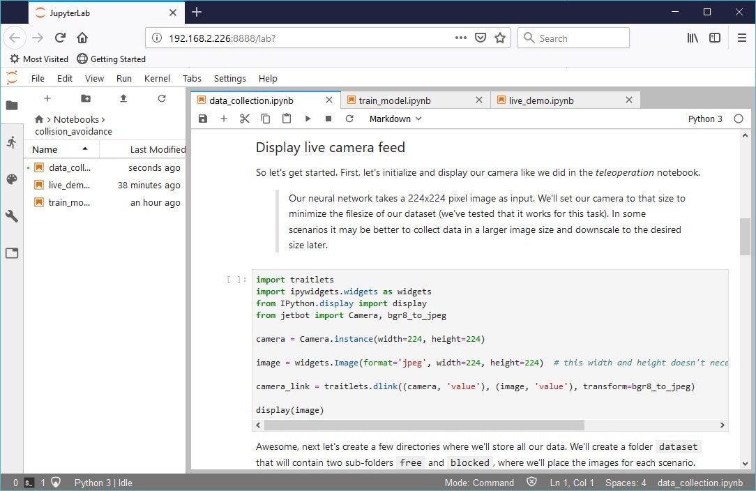Create a new folder in file browser
This screenshot has width=756, height=491.
pyautogui.click(x=86, y=99)
